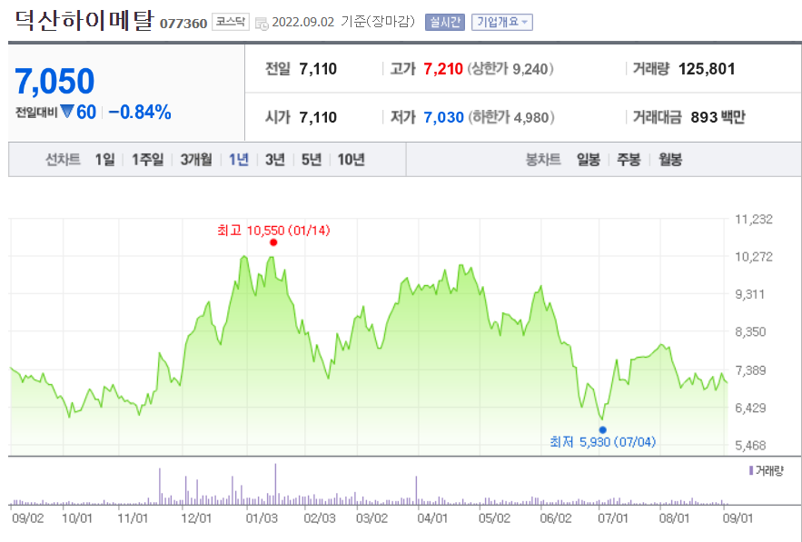802x542 pixels.
Task: Click the 시가 value 7,110
Action: point(318,118)
